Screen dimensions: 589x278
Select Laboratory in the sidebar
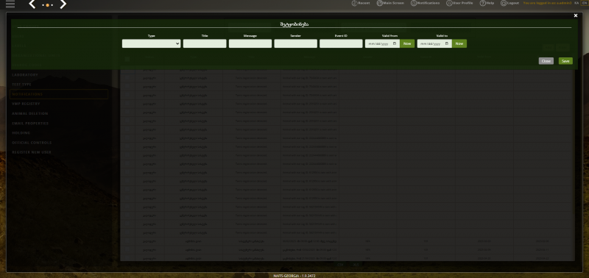tap(25, 75)
